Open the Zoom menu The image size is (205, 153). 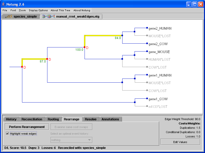[x=22, y=10]
